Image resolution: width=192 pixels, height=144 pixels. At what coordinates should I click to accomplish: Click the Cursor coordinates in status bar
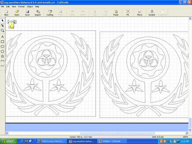(x=81, y=137)
